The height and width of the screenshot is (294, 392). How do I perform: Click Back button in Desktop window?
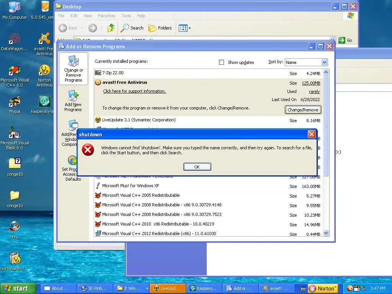68,28
